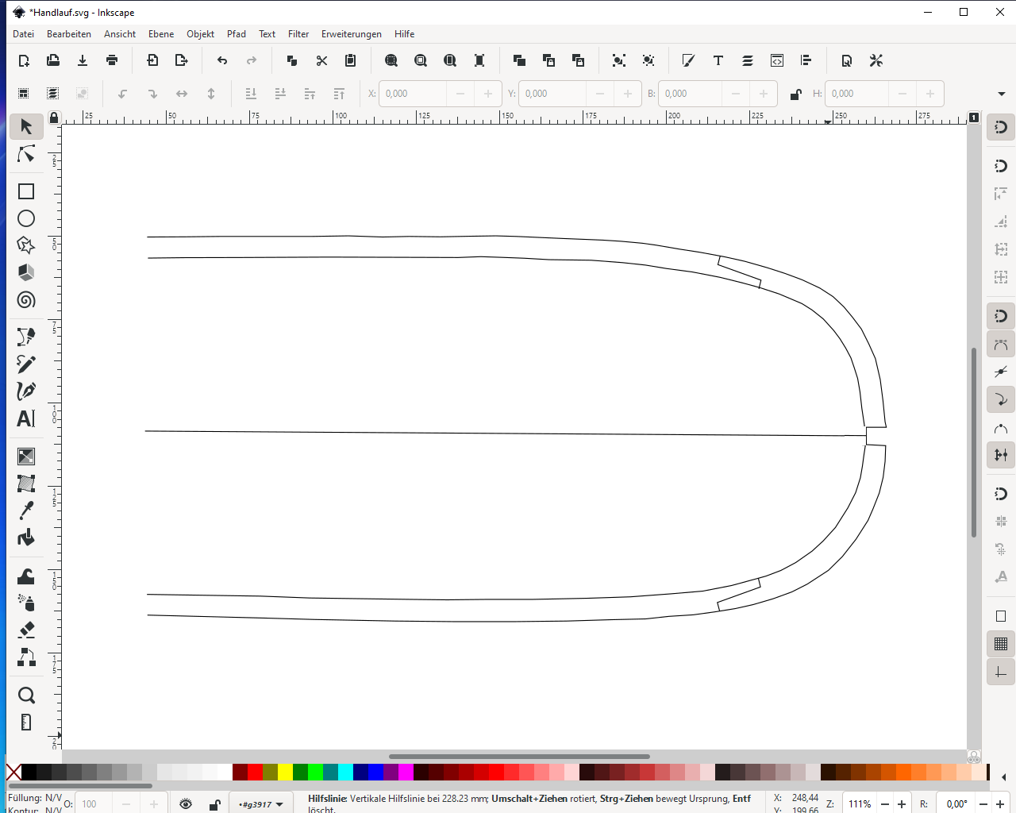This screenshot has height=813, width=1016.
Task: Pick the yellow swatch in the palette
Action: tap(285, 773)
